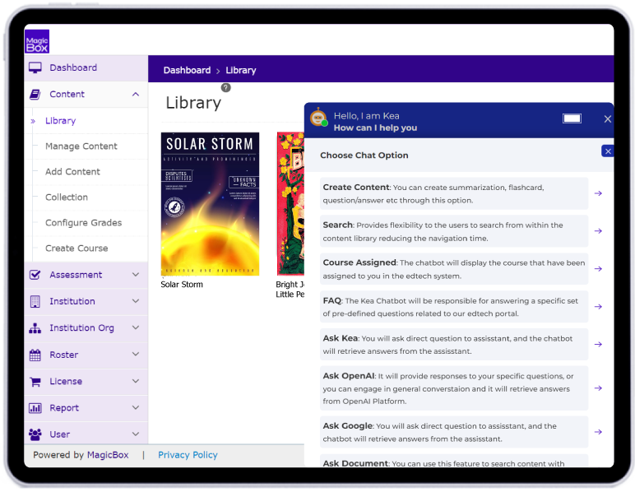635x492 pixels.
Task: Click the MagicBox footer link
Action: coord(108,455)
